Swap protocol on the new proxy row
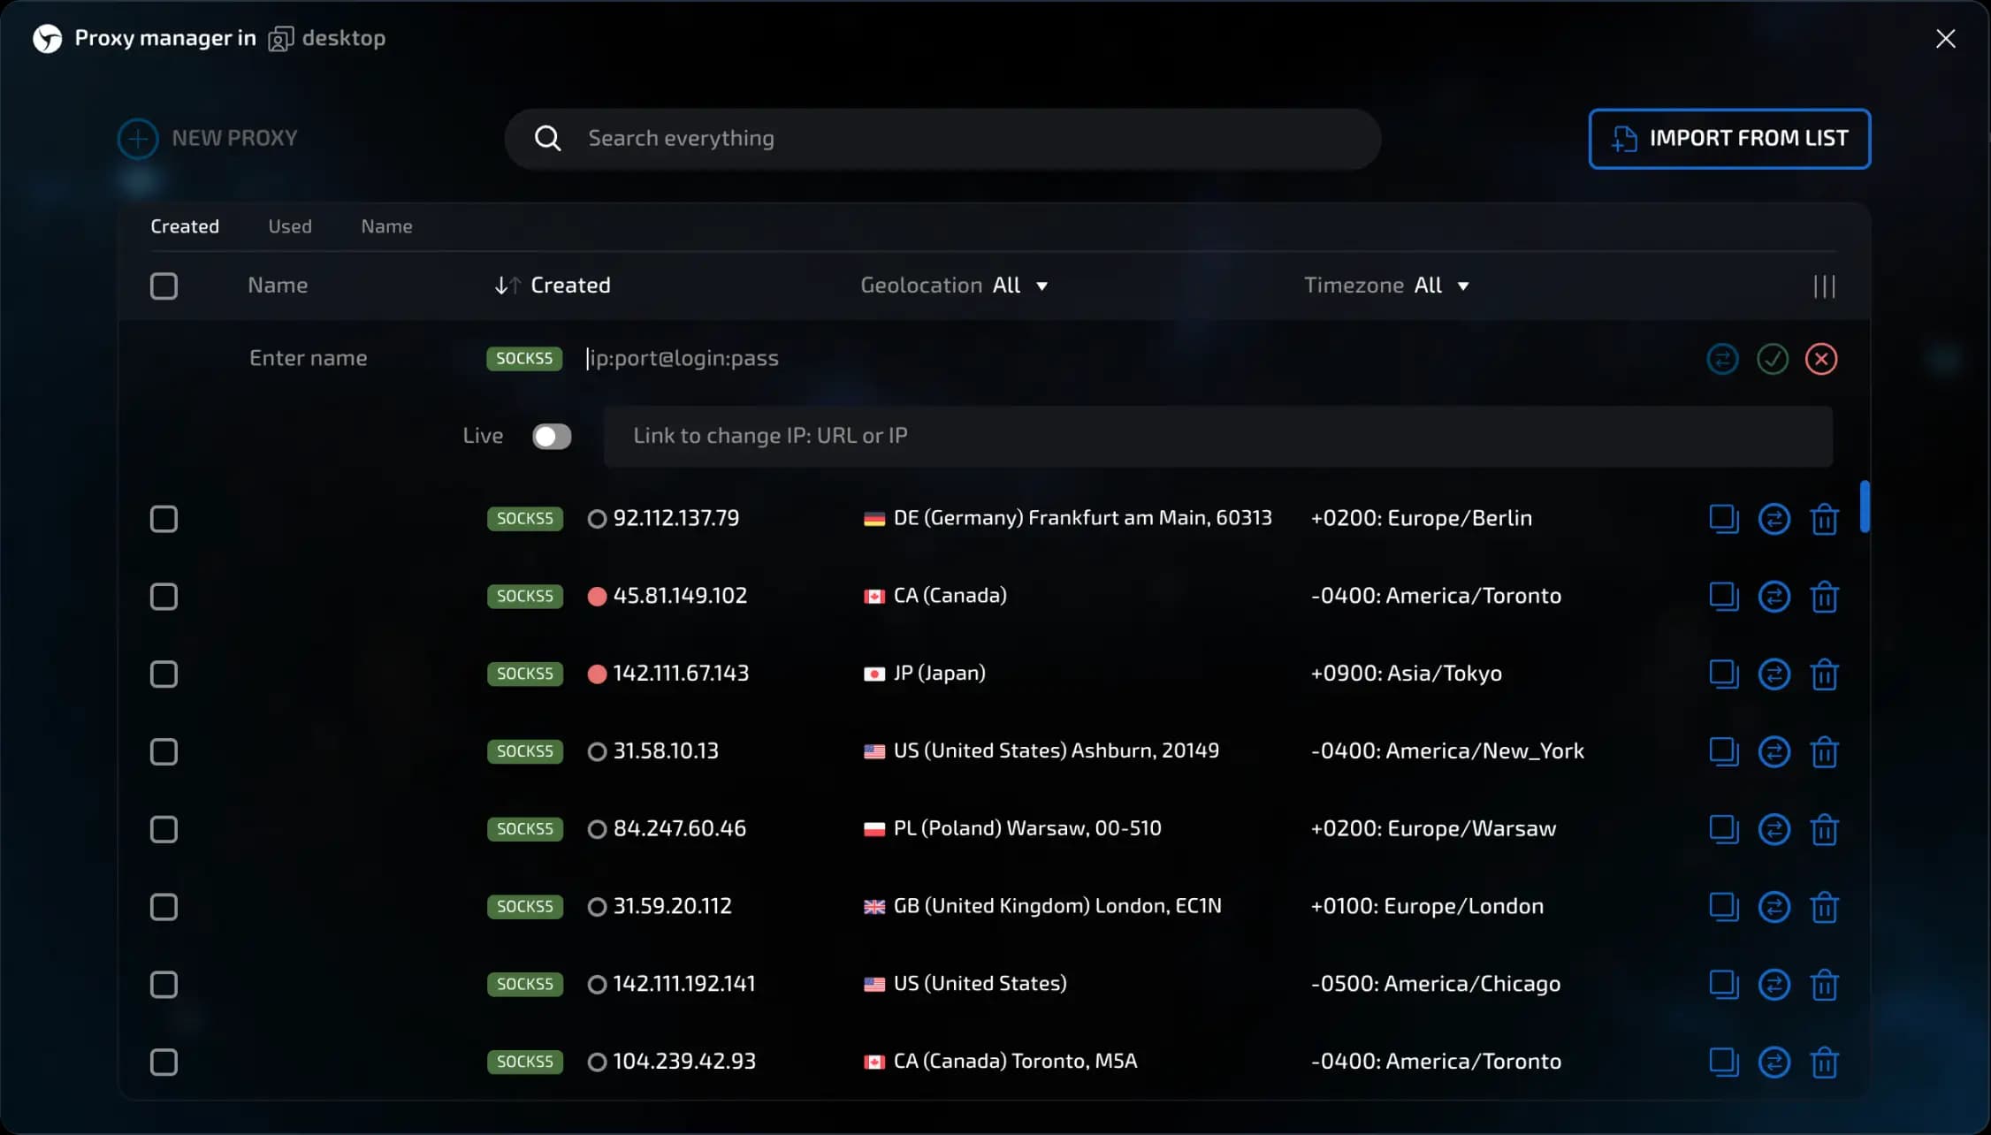 1721,359
